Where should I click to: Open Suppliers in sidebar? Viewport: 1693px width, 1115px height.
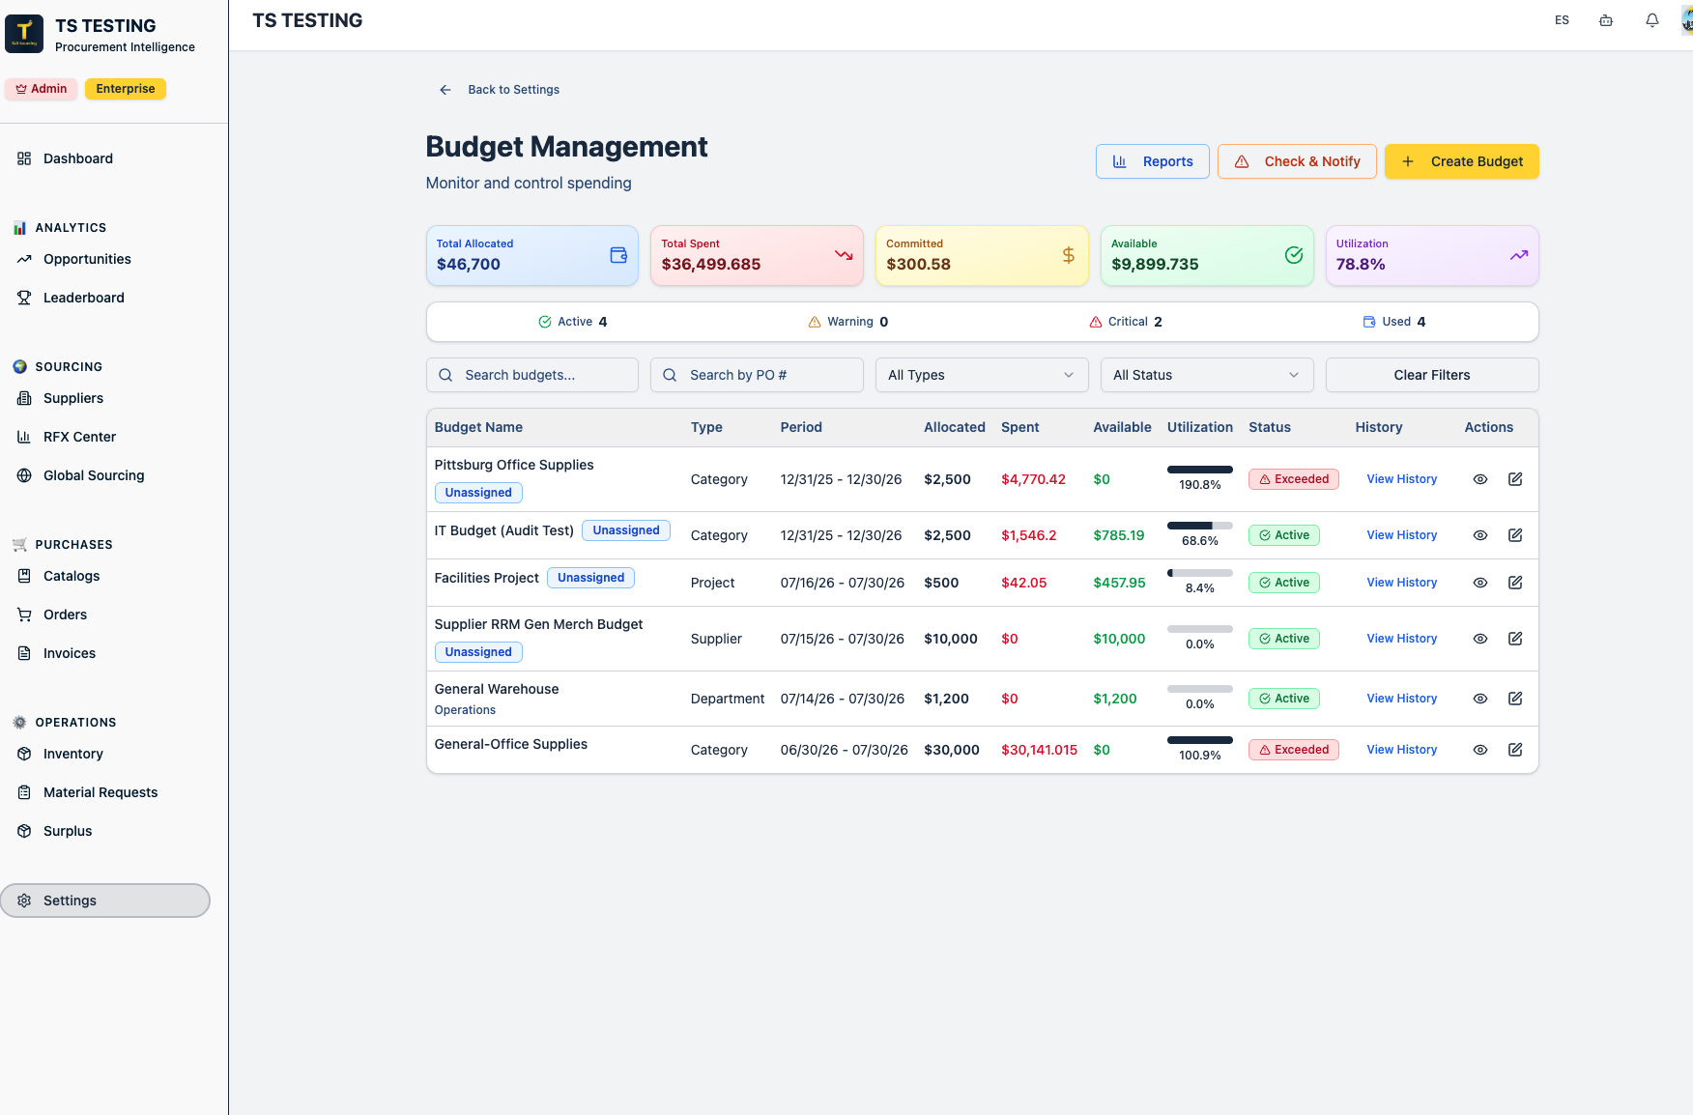point(73,398)
